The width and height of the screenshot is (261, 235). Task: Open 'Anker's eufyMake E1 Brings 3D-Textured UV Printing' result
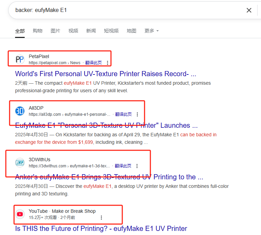coord(109,177)
